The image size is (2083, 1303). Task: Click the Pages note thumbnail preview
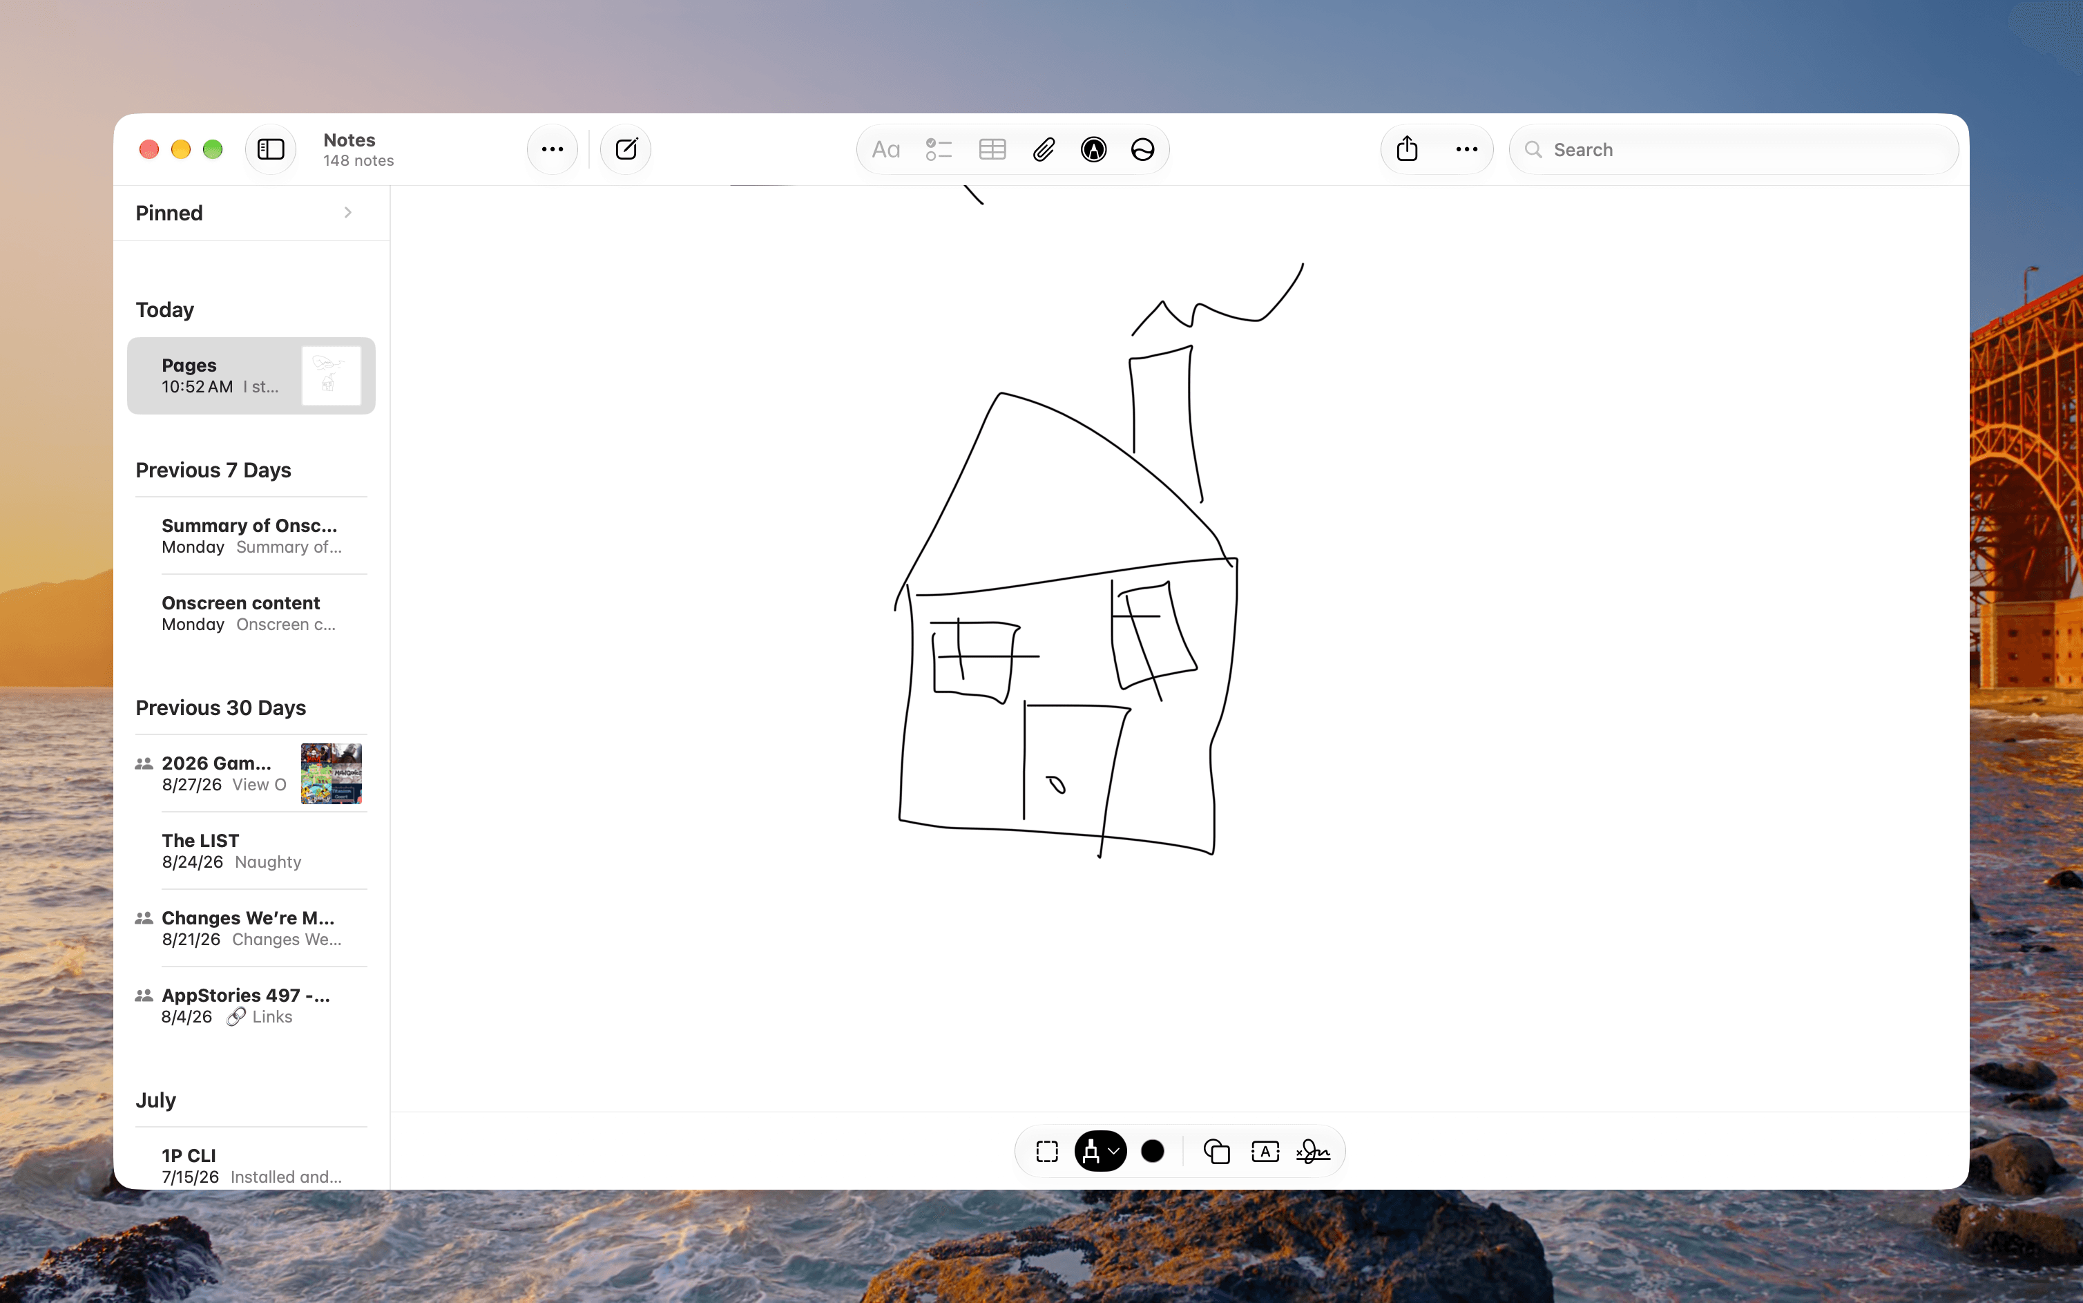point(331,376)
